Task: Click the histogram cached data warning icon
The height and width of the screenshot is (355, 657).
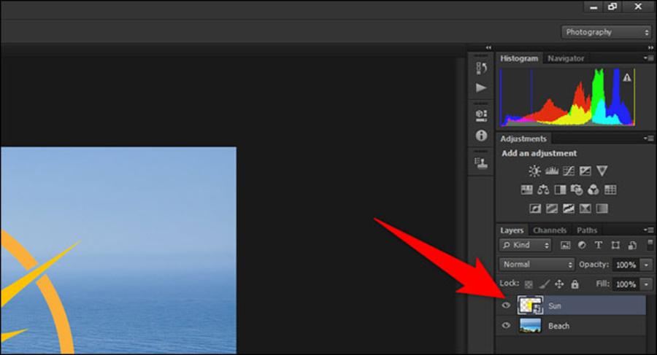Action: click(627, 77)
